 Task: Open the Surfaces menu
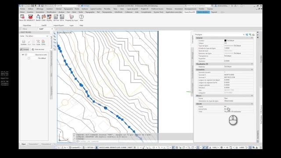[x=85, y=9]
